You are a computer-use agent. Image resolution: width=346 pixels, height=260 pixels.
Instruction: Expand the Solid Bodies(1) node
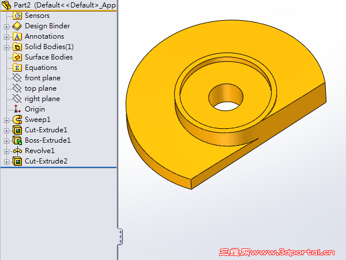pyautogui.click(x=6, y=47)
